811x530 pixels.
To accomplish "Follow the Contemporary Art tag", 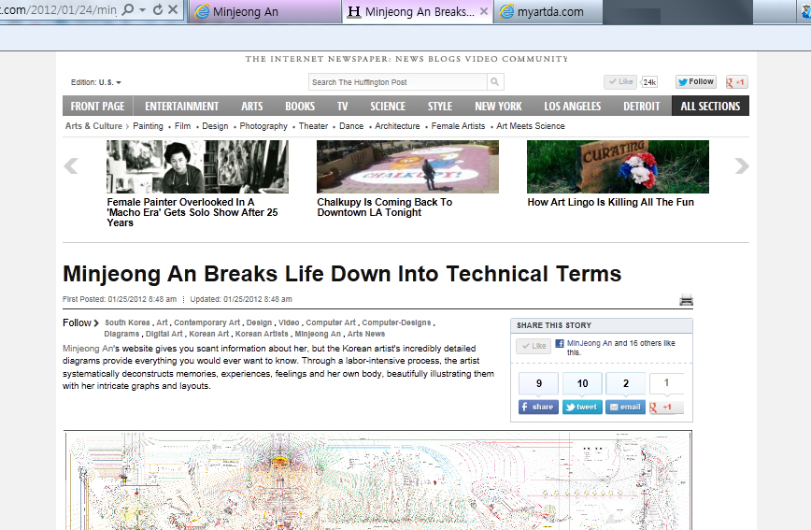I will [206, 322].
